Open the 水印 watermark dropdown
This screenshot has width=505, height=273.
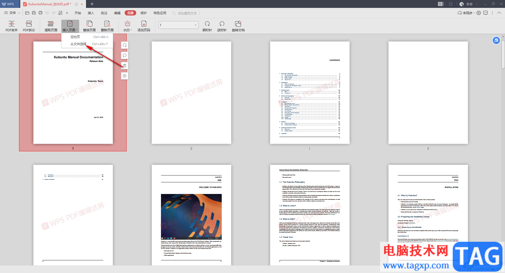(128, 26)
